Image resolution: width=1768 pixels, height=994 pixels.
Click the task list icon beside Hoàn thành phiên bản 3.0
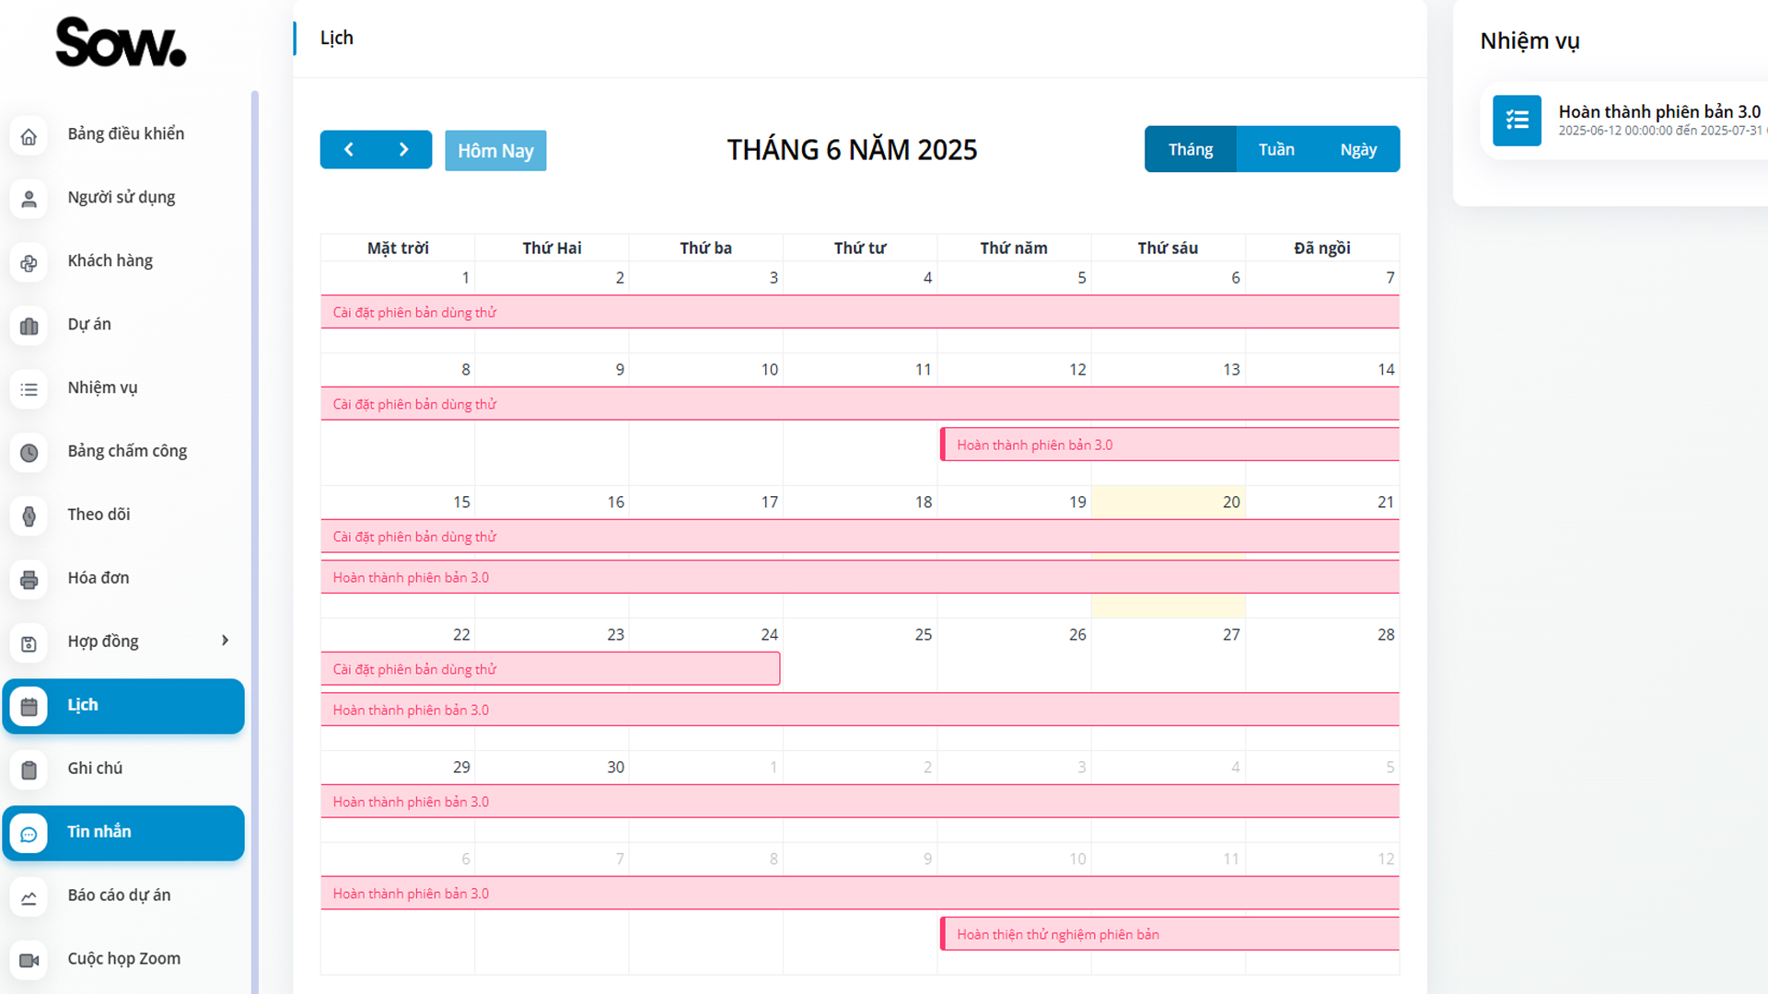[1517, 121]
